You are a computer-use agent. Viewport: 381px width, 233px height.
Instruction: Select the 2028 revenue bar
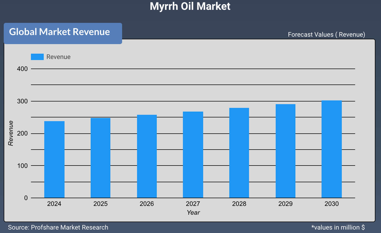click(x=239, y=153)
